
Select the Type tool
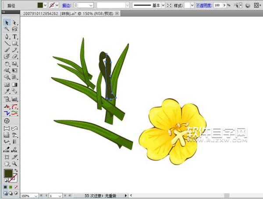click(14, 36)
